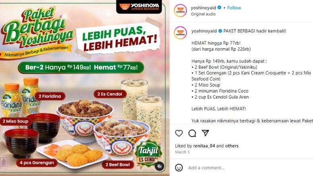Click the 2 Beef Bowl label
This screenshot has width=313, height=176.
(x=118, y=164)
